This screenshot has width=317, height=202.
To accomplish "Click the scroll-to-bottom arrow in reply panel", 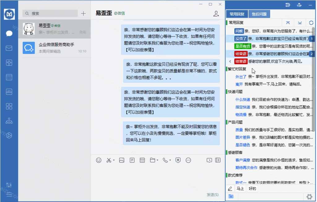I will (x=300, y=23).
